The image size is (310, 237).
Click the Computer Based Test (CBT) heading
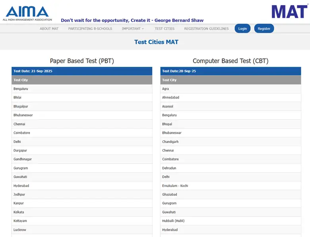[x=231, y=61]
